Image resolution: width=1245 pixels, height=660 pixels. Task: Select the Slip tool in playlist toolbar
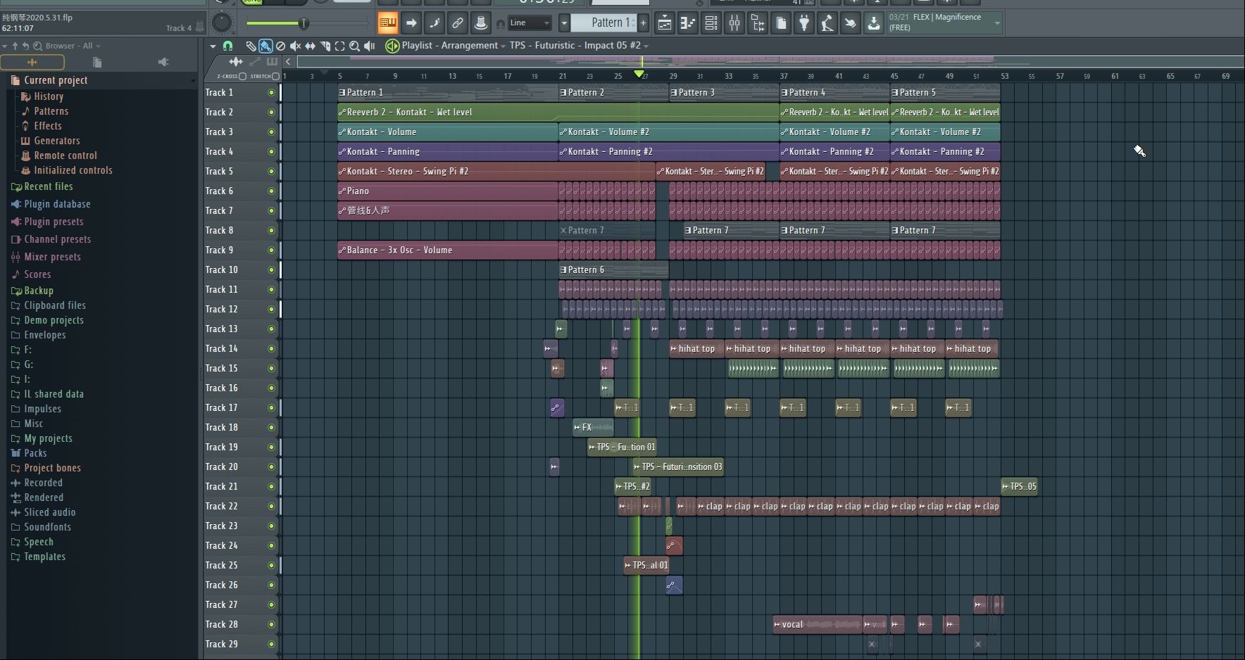pyautogui.click(x=310, y=46)
